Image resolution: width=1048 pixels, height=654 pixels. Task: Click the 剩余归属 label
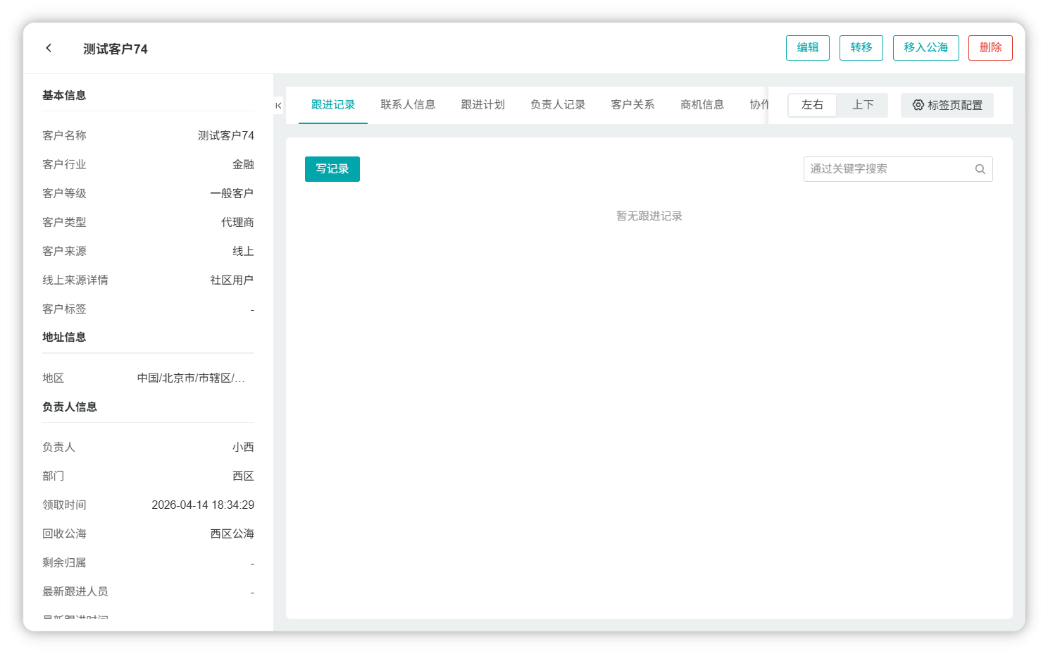pyautogui.click(x=64, y=562)
